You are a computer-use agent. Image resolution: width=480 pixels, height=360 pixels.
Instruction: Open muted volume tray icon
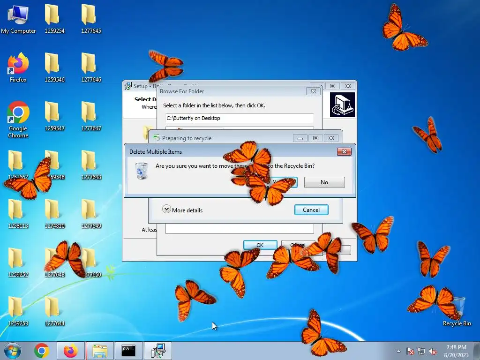433,351
